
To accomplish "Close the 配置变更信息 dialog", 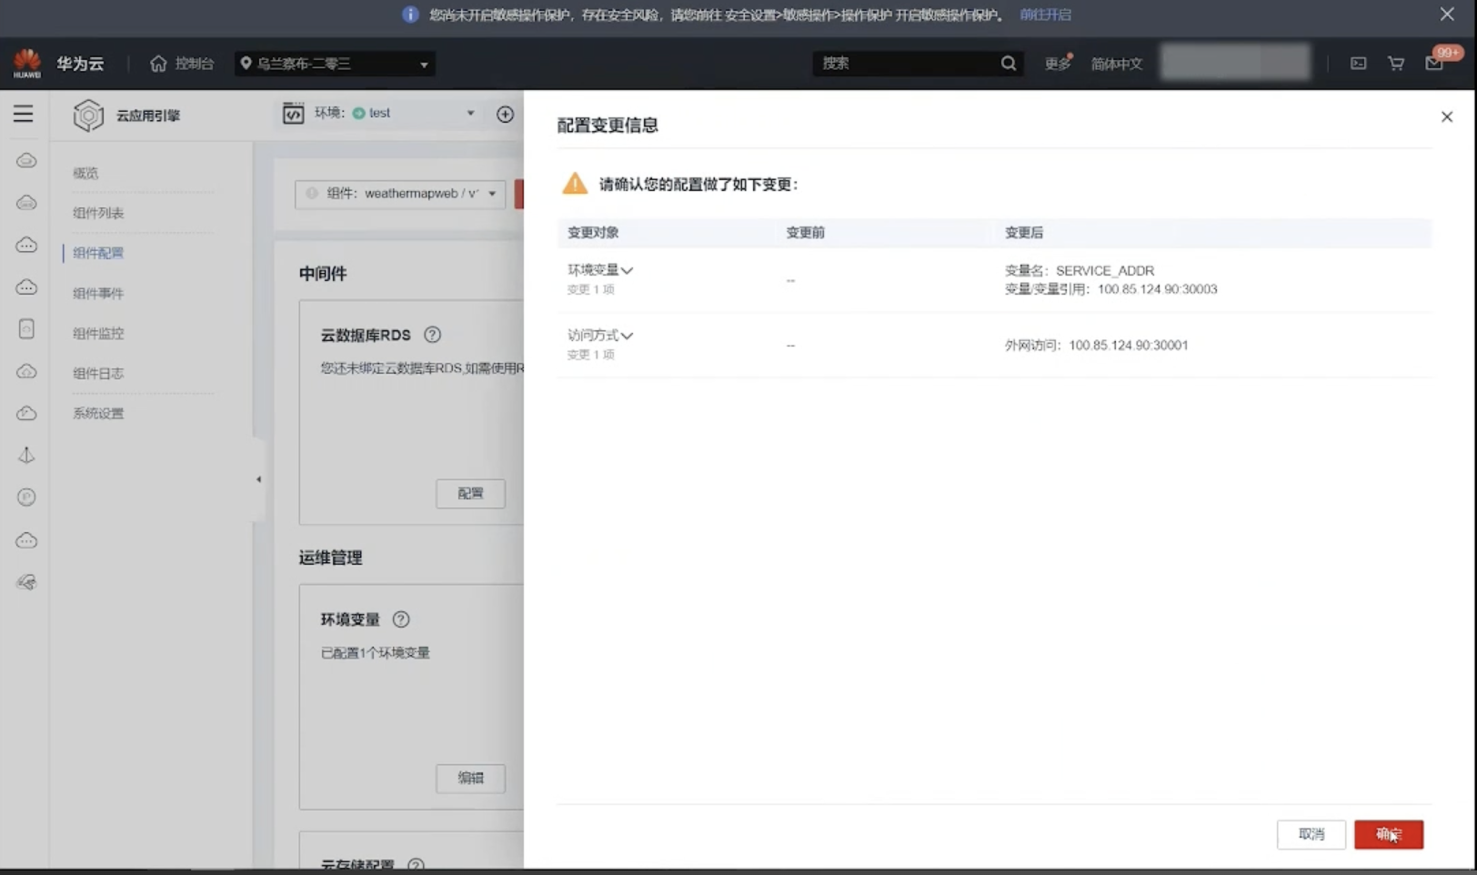I will pos(1447,116).
